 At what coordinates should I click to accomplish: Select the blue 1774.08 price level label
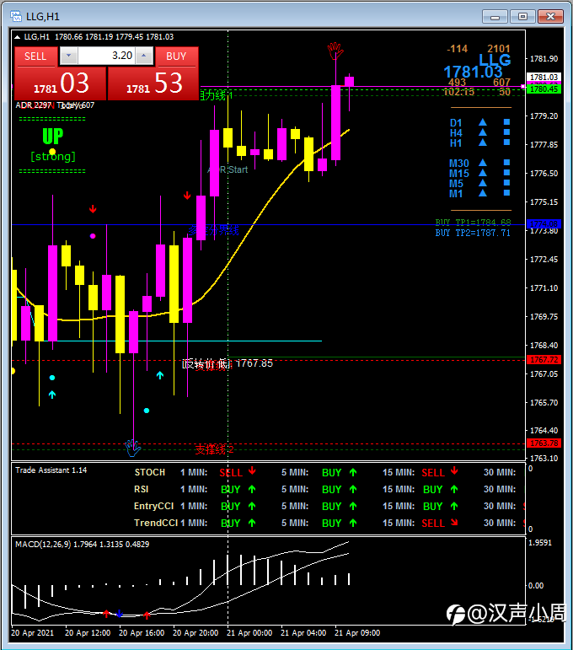(x=544, y=224)
